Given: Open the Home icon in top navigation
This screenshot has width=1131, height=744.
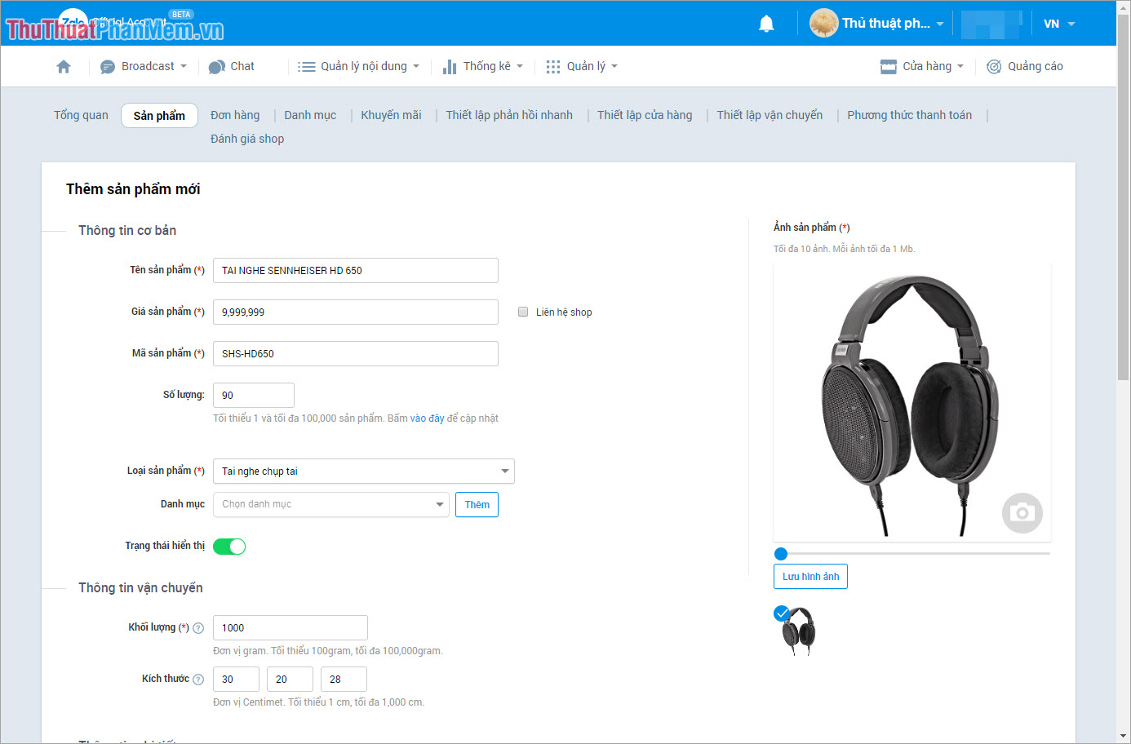Looking at the screenshot, I should [64, 66].
